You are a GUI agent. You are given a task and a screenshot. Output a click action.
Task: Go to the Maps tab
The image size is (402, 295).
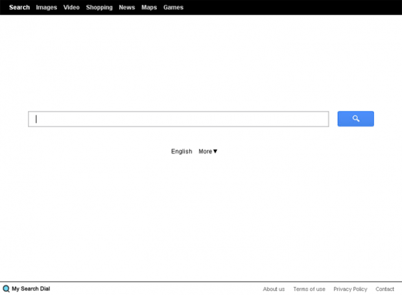click(x=149, y=7)
